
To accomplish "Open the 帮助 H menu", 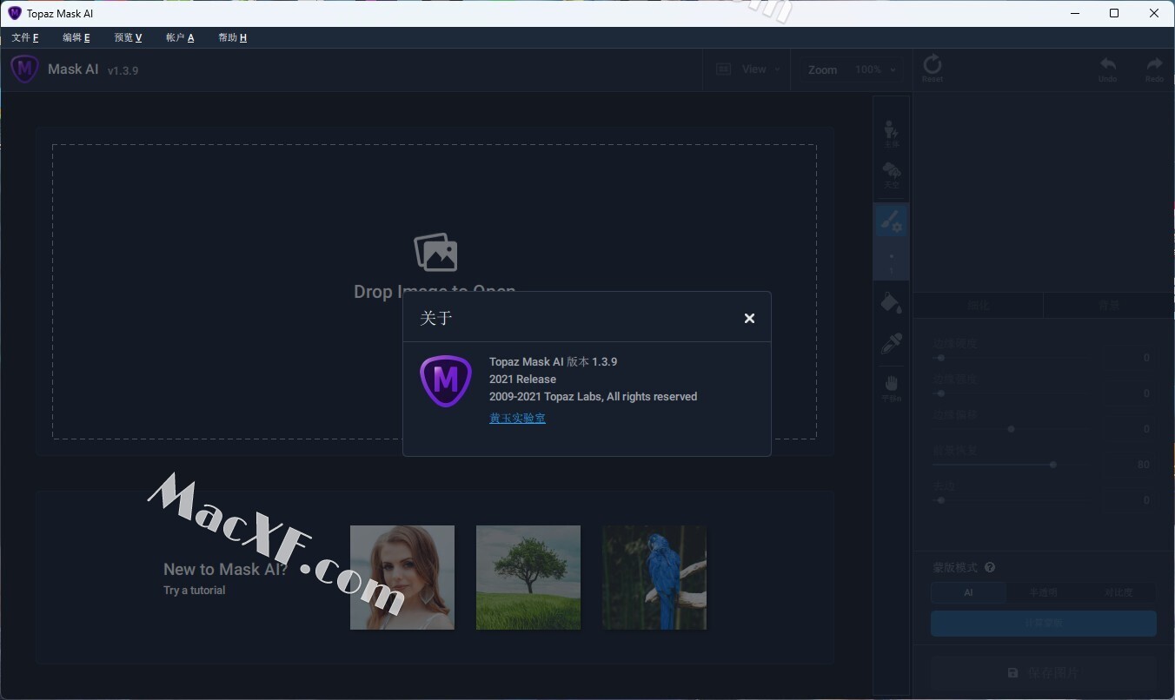I will [232, 37].
